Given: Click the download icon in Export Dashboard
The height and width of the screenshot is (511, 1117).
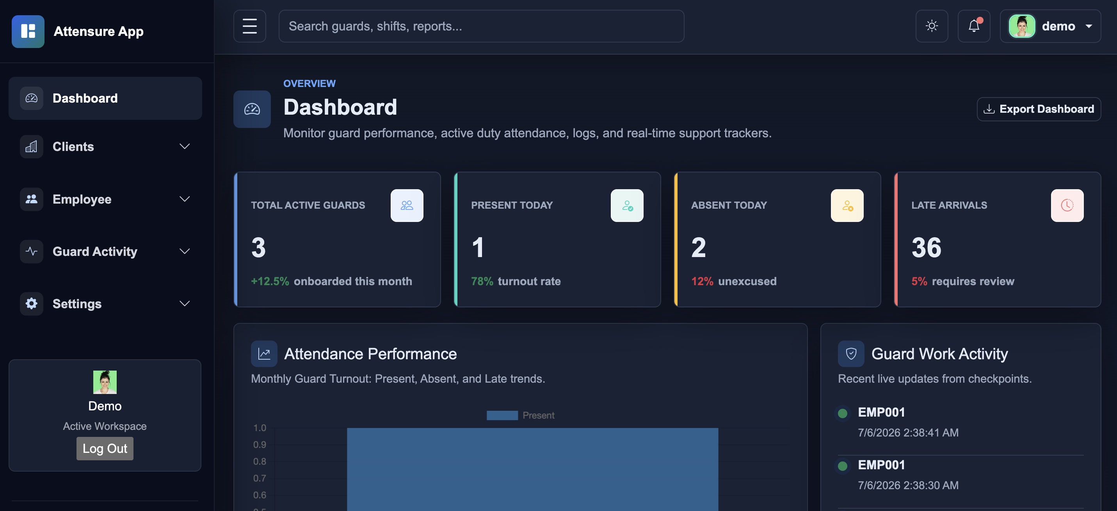Looking at the screenshot, I should 989,109.
